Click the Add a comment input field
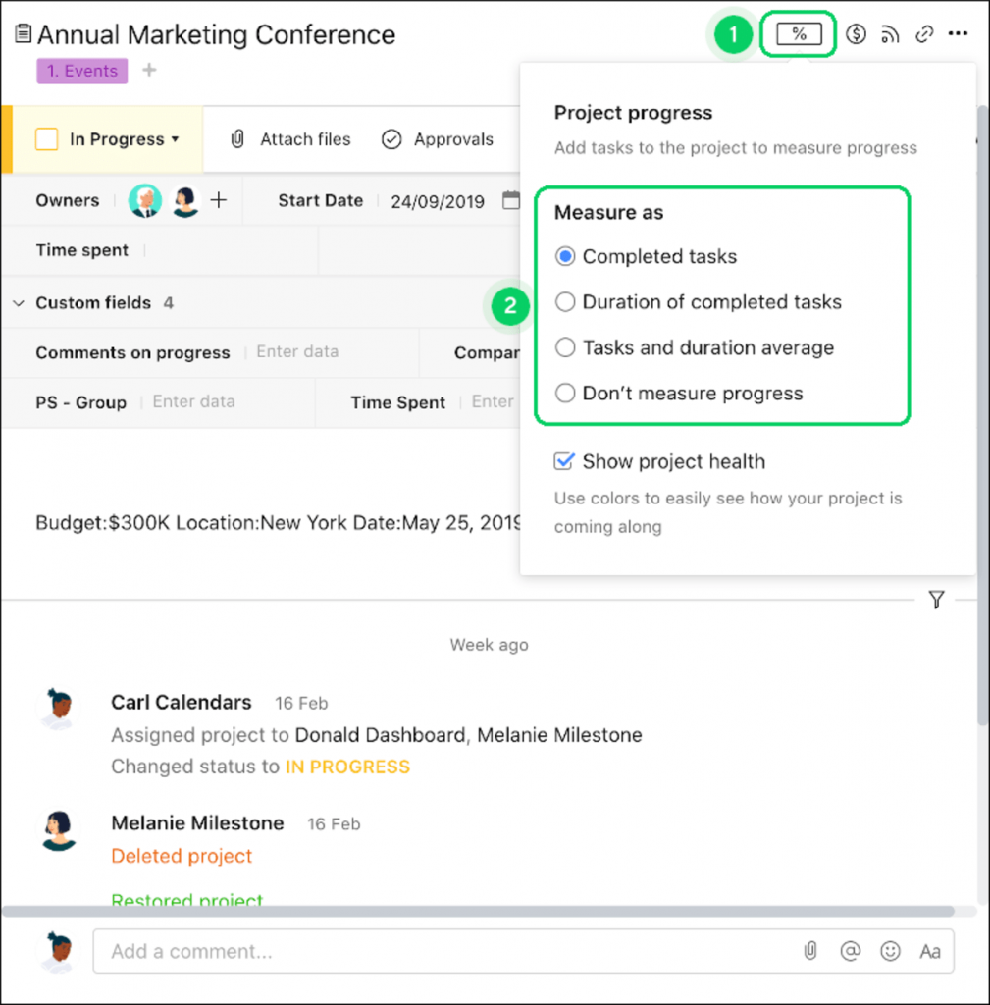 [392, 951]
